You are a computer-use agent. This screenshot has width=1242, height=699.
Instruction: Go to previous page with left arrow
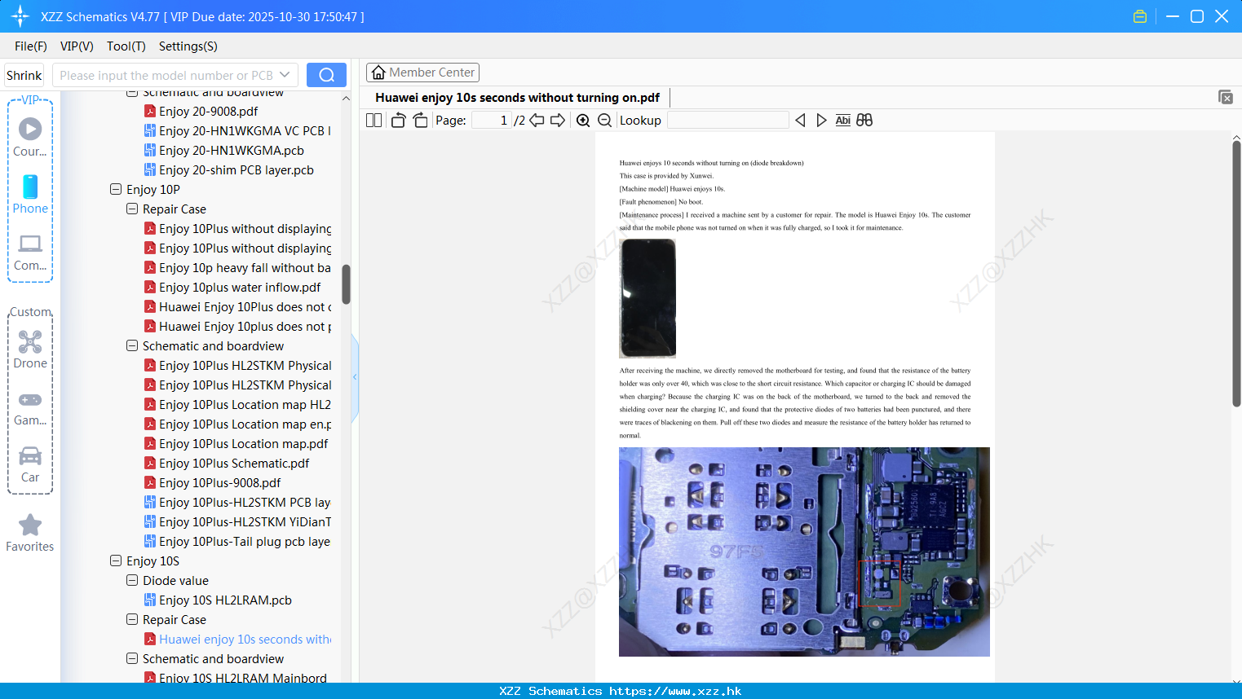537,121
